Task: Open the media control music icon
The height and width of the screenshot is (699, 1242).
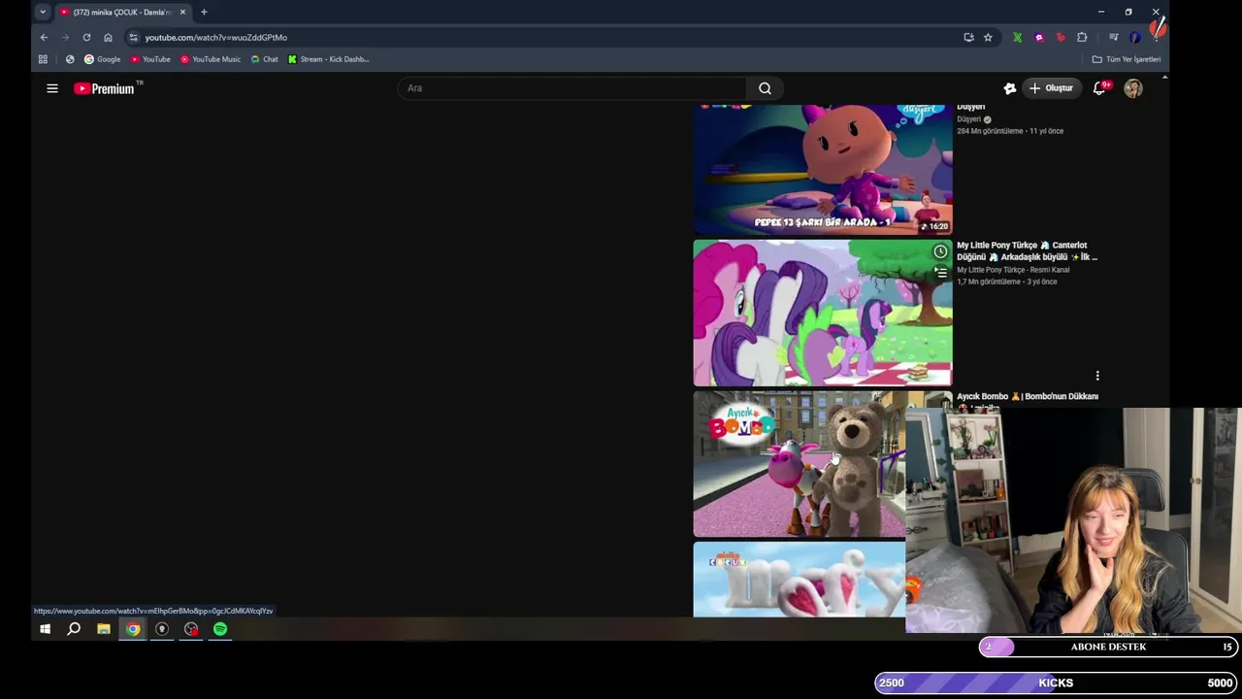Action: pyautogui.click(x=1113, y=37)
